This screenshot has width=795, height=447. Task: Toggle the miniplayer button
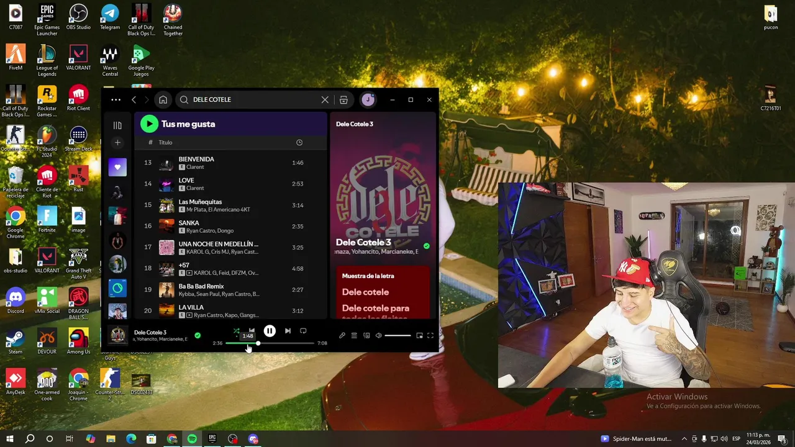419,335
